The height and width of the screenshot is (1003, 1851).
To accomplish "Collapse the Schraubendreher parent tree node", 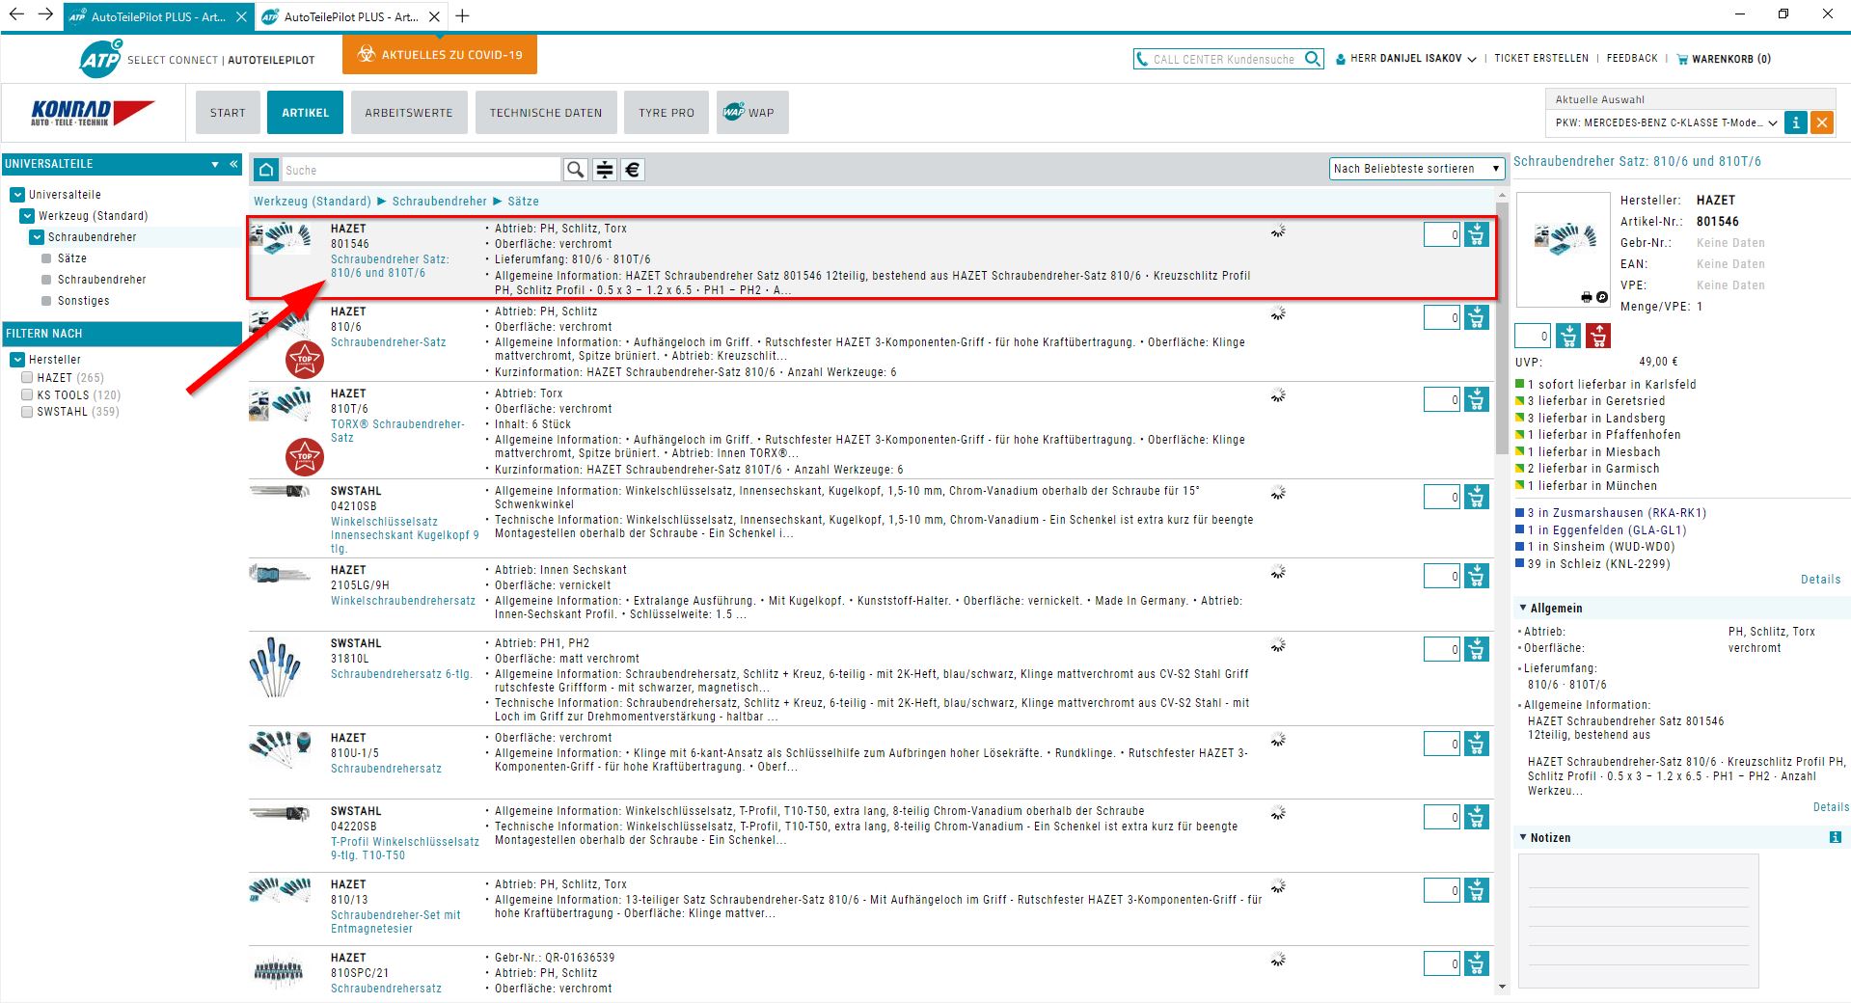I will 37,237.
